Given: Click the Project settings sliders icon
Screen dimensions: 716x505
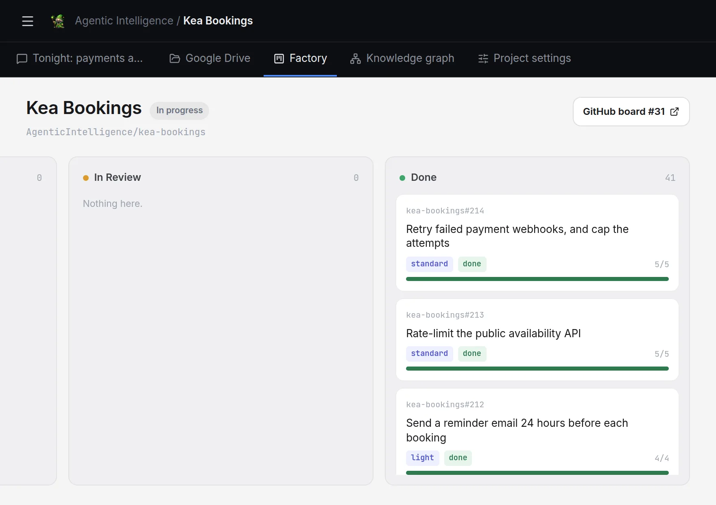Looking at the screenshot, I should tap(483, 59).
